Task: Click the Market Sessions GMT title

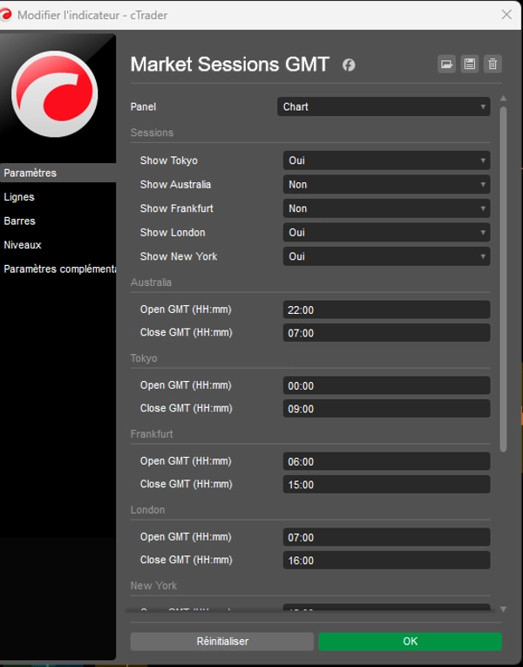Action: (229, 65)
